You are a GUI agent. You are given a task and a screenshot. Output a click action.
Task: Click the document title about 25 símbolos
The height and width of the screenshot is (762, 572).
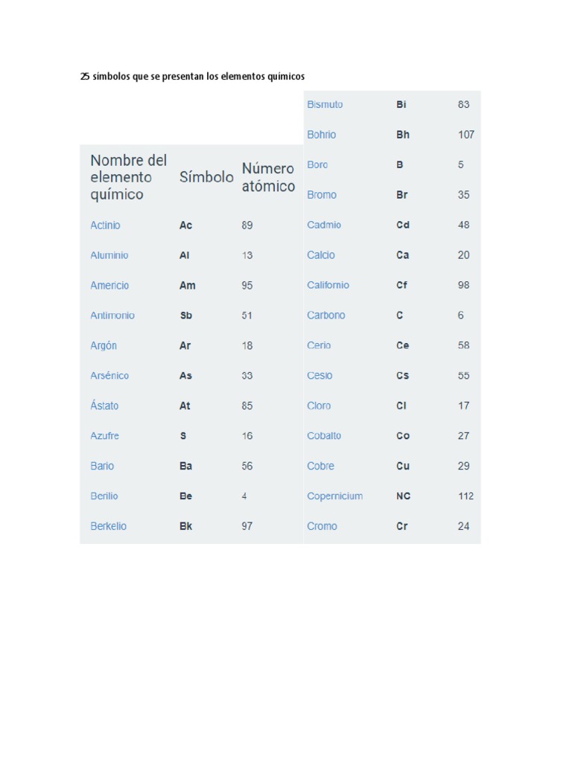[192, 76]
